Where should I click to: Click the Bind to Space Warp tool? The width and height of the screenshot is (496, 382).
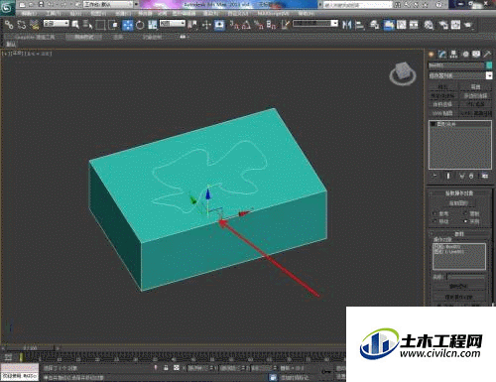tap(34, 25)
